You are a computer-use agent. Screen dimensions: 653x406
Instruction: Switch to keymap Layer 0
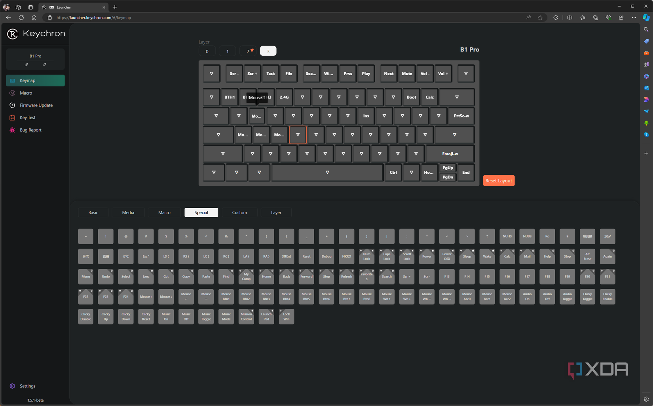point(207,51)
